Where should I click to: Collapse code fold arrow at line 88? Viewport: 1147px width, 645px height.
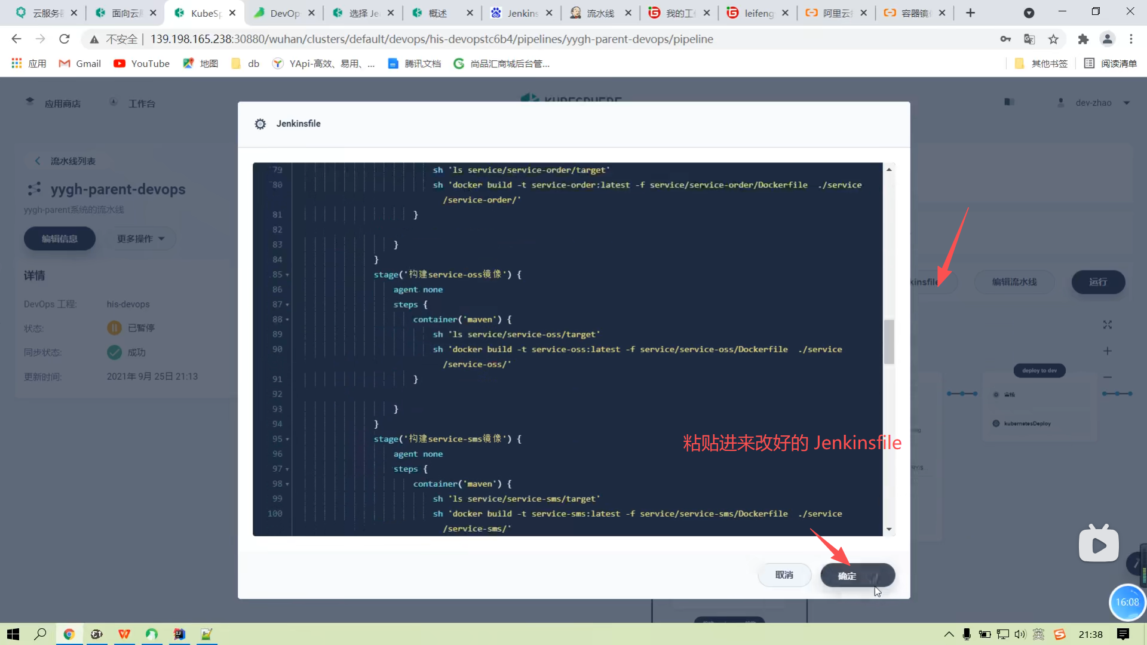[x=287, y=320]
